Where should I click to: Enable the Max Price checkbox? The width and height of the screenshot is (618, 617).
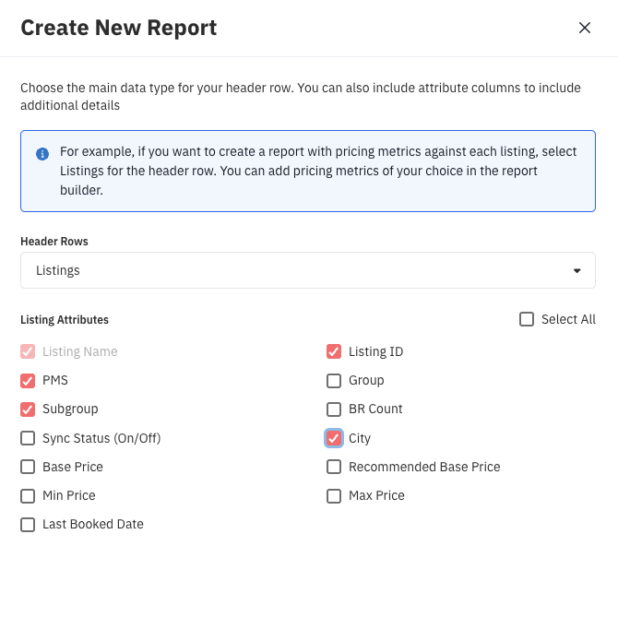click(334, 495)
